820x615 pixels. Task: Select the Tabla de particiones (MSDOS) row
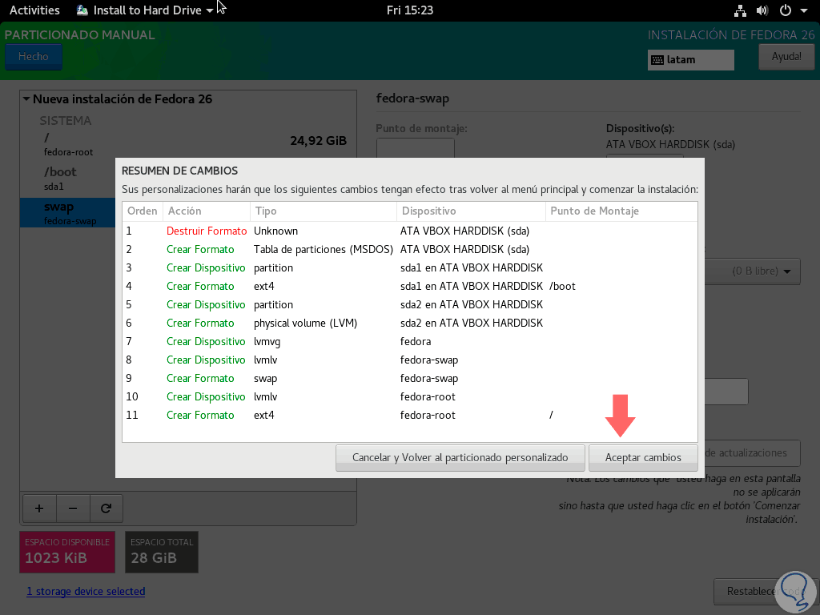point(409,250)
